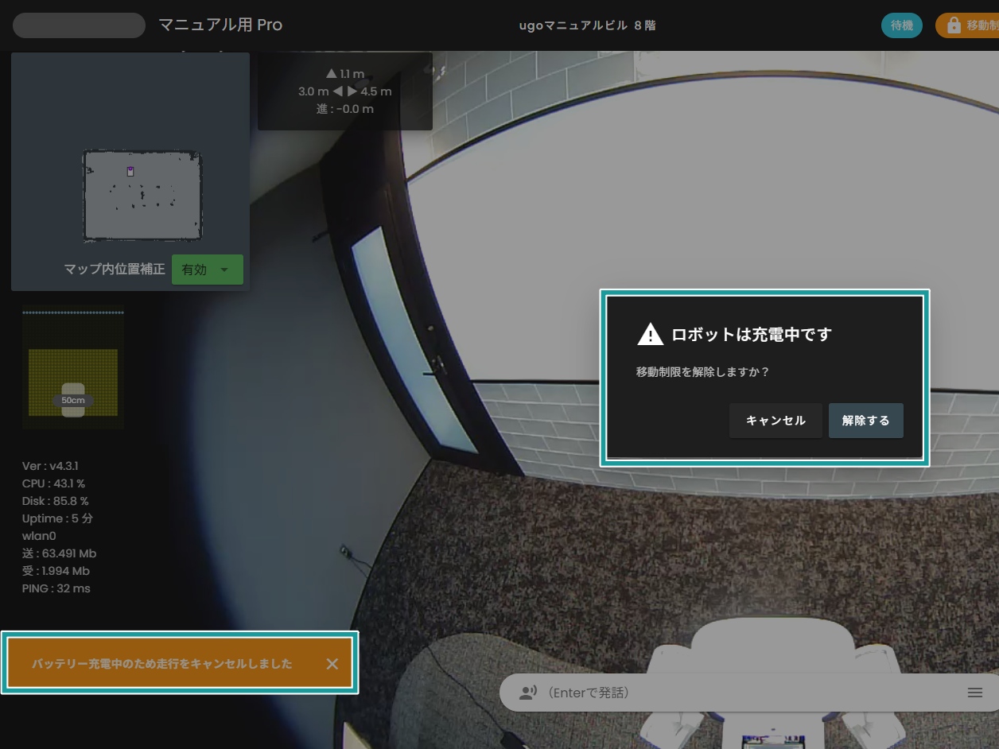This screenshot has width=999, height=749.
Task: Click the right arrow icon next to 4.5 m
Action: point(352,91)
